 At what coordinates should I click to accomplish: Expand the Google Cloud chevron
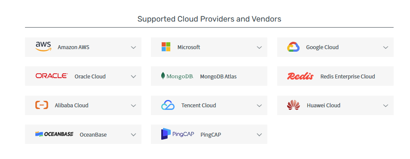tap(386, 47)
